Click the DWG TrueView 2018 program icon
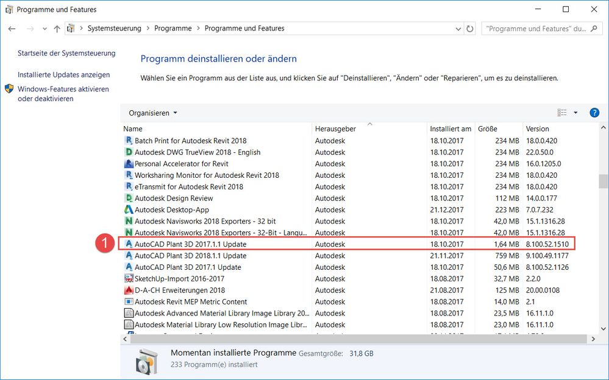The height and width of the screenshot is (380, 609). pyautogui.click(x=129, y=152)
